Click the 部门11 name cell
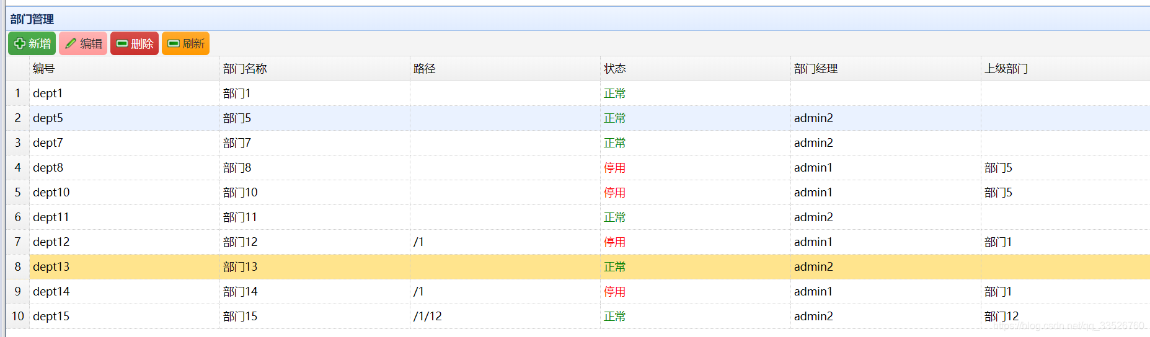 point(315,217)
